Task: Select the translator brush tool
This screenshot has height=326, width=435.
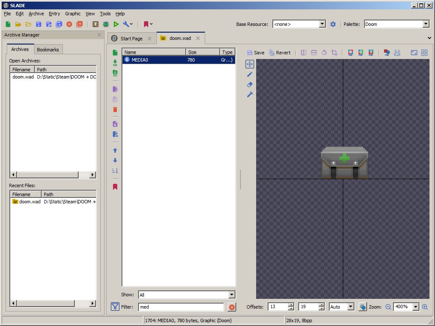Action: pyautogui.click(x=250, y=95)
